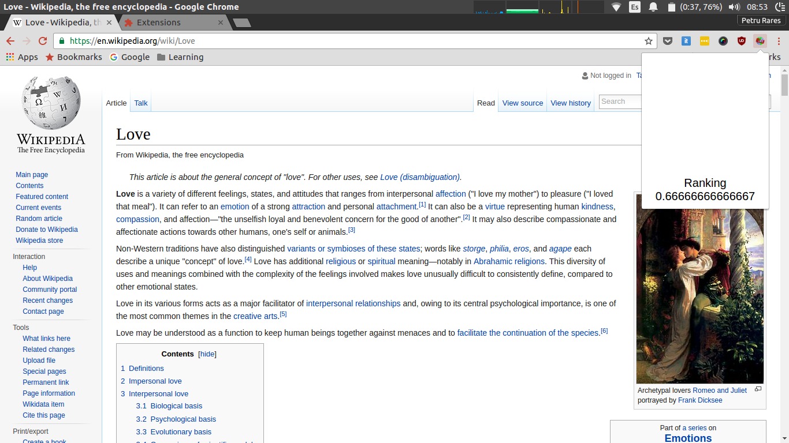Open the Pocket extension icon

click(x=668, y=41)
